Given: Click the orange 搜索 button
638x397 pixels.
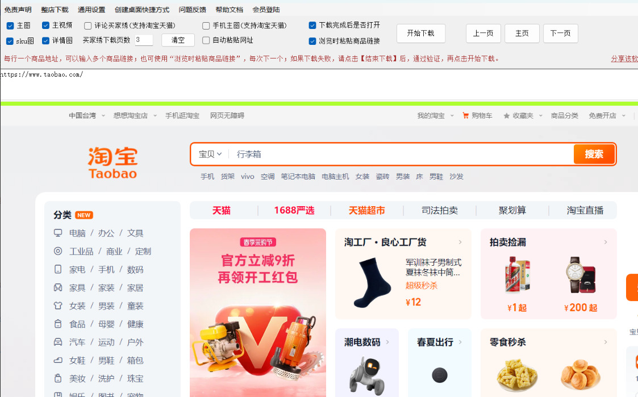Looking at the screenshot, I should pos(594,154).
